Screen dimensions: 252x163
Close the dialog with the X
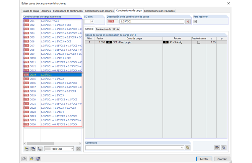click(228, 3)
